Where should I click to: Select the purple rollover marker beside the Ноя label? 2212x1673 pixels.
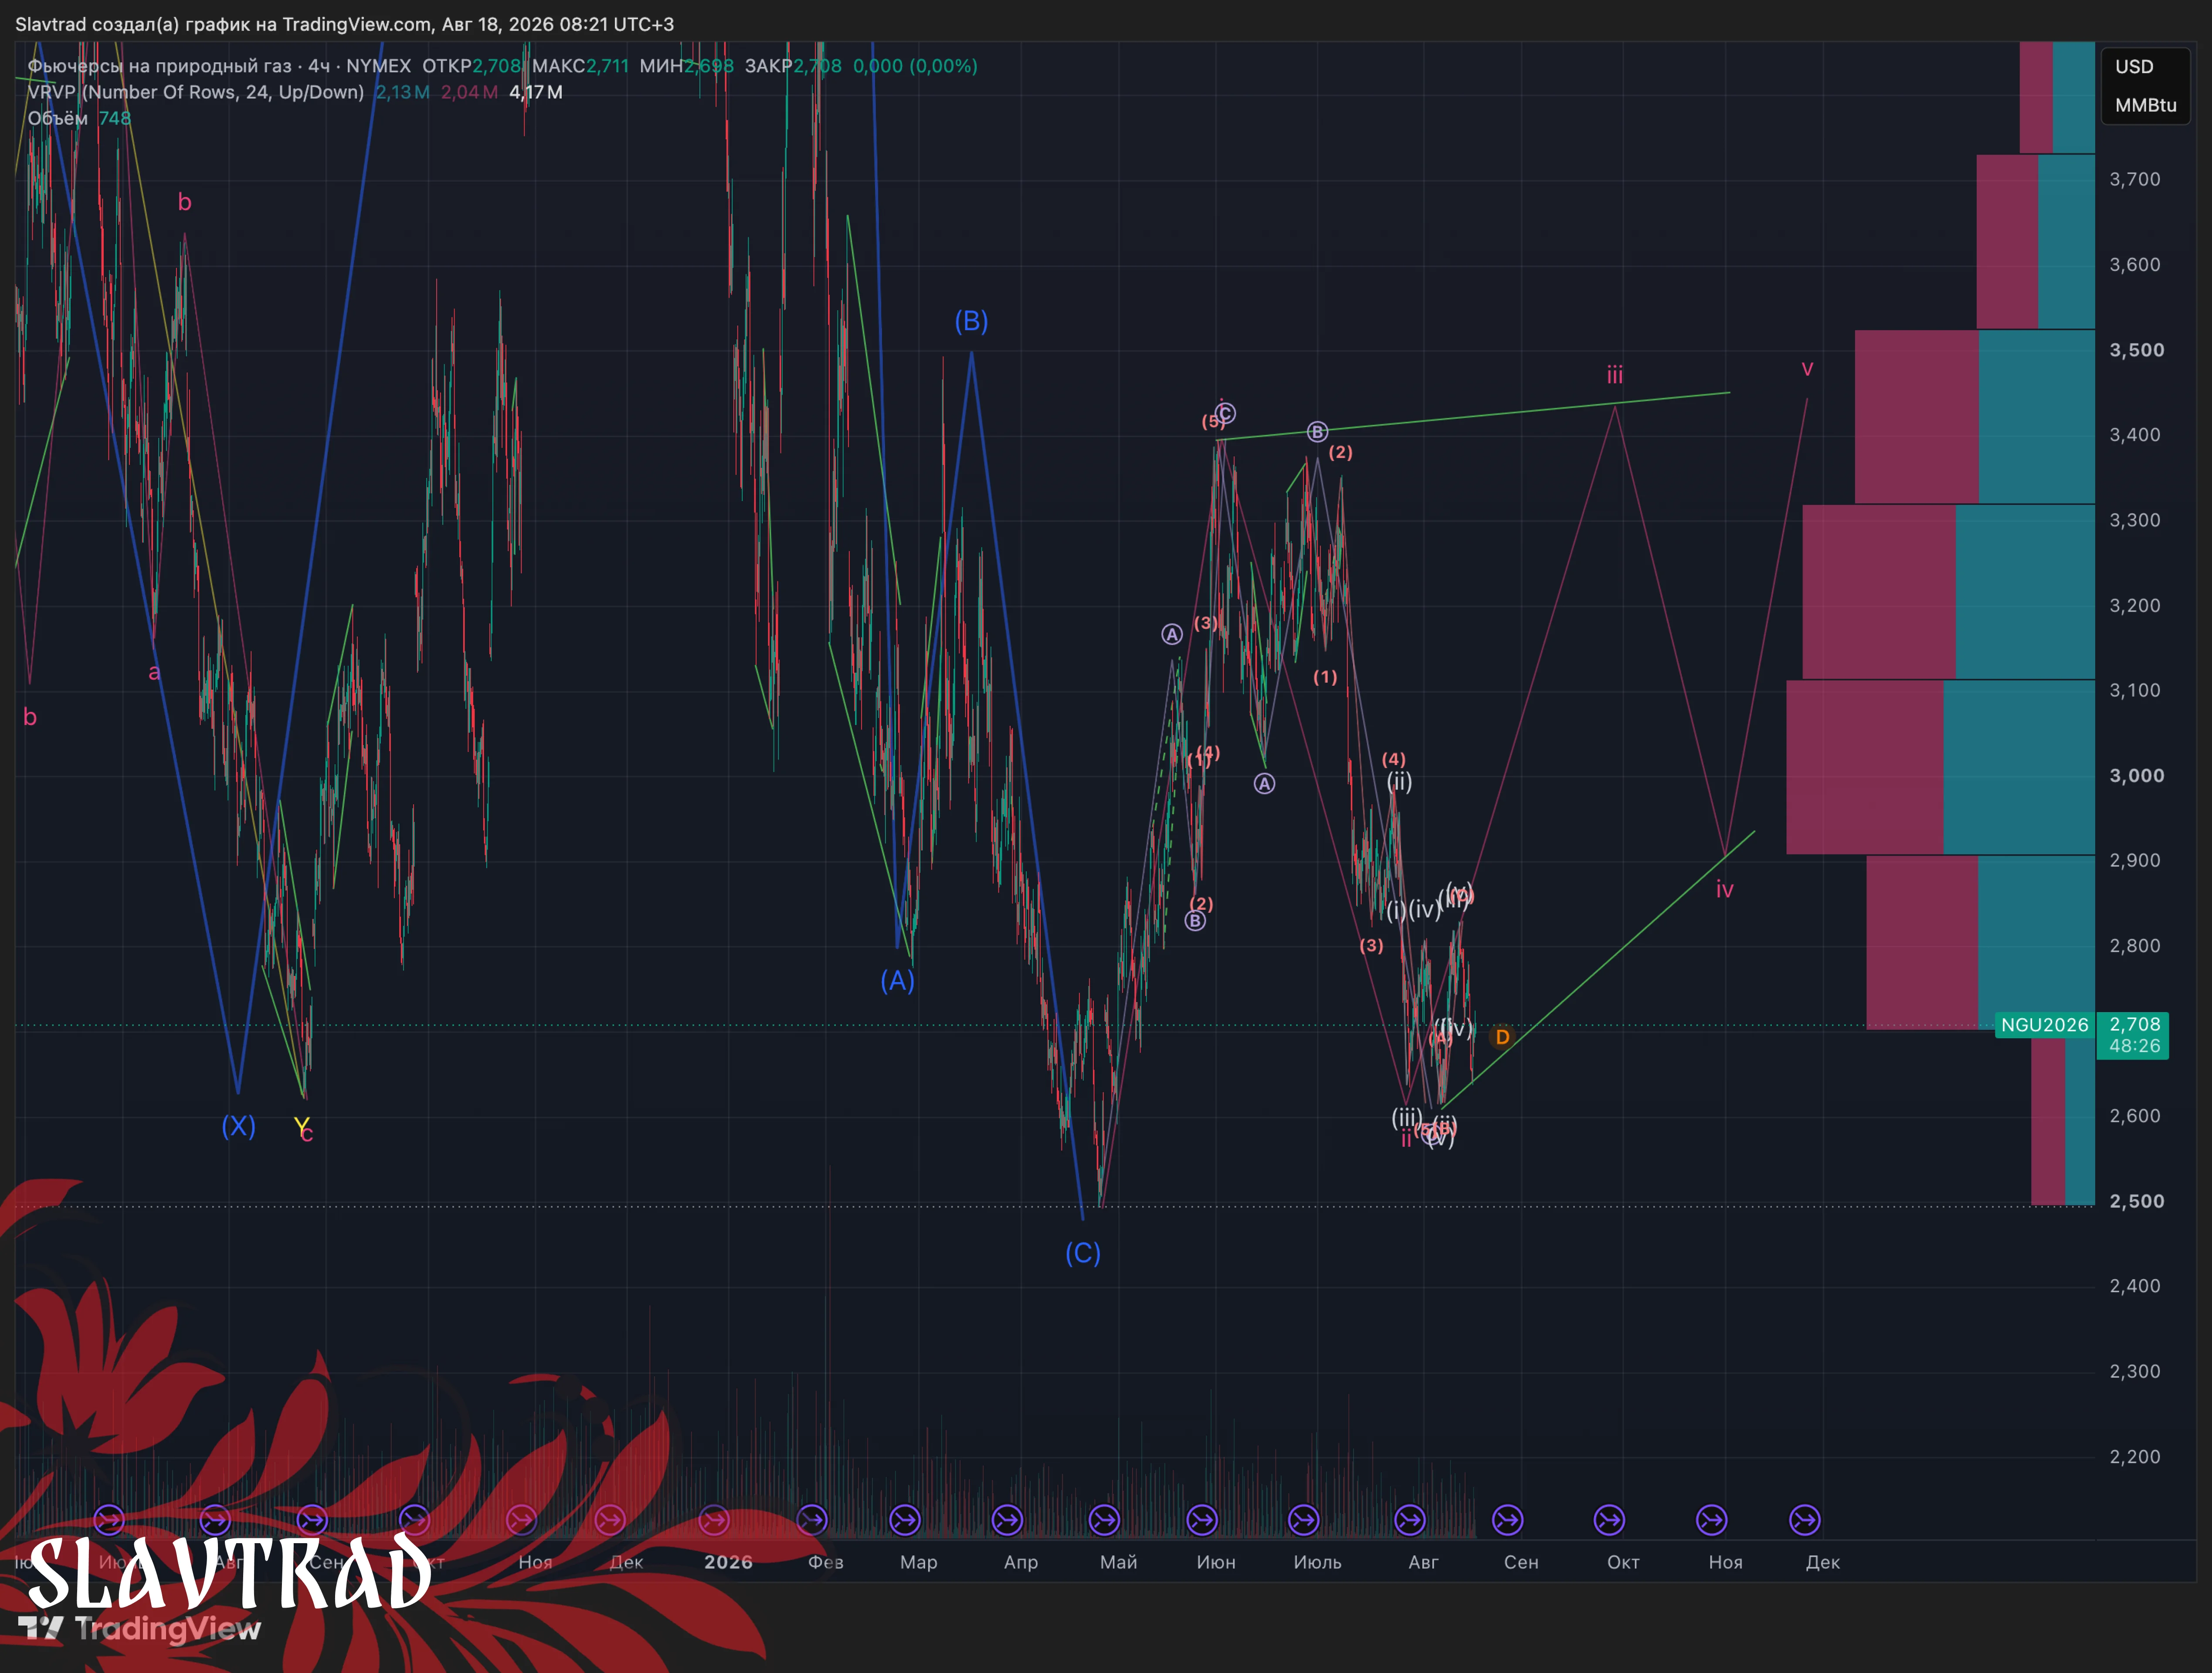pos(1712,1520)
